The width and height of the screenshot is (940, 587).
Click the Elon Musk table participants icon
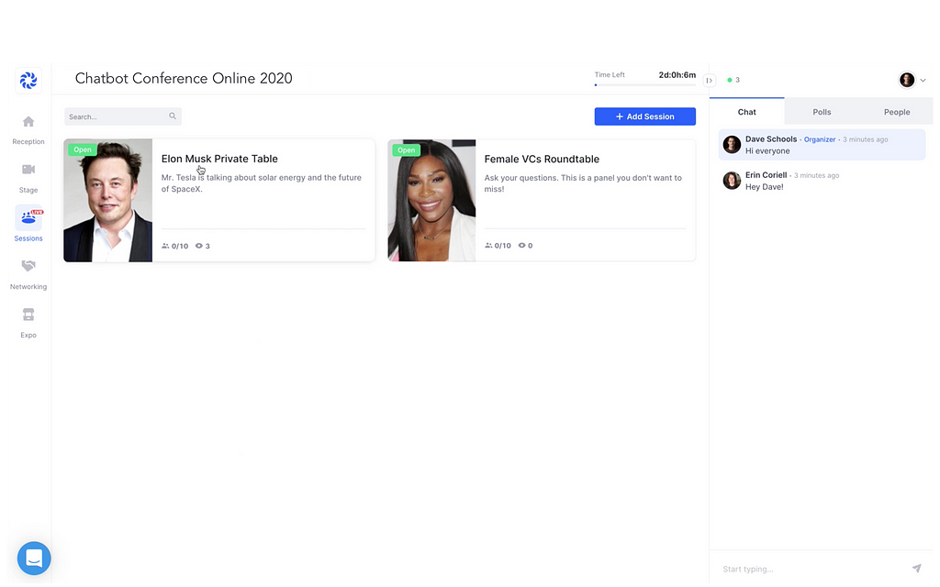[165, 246]
